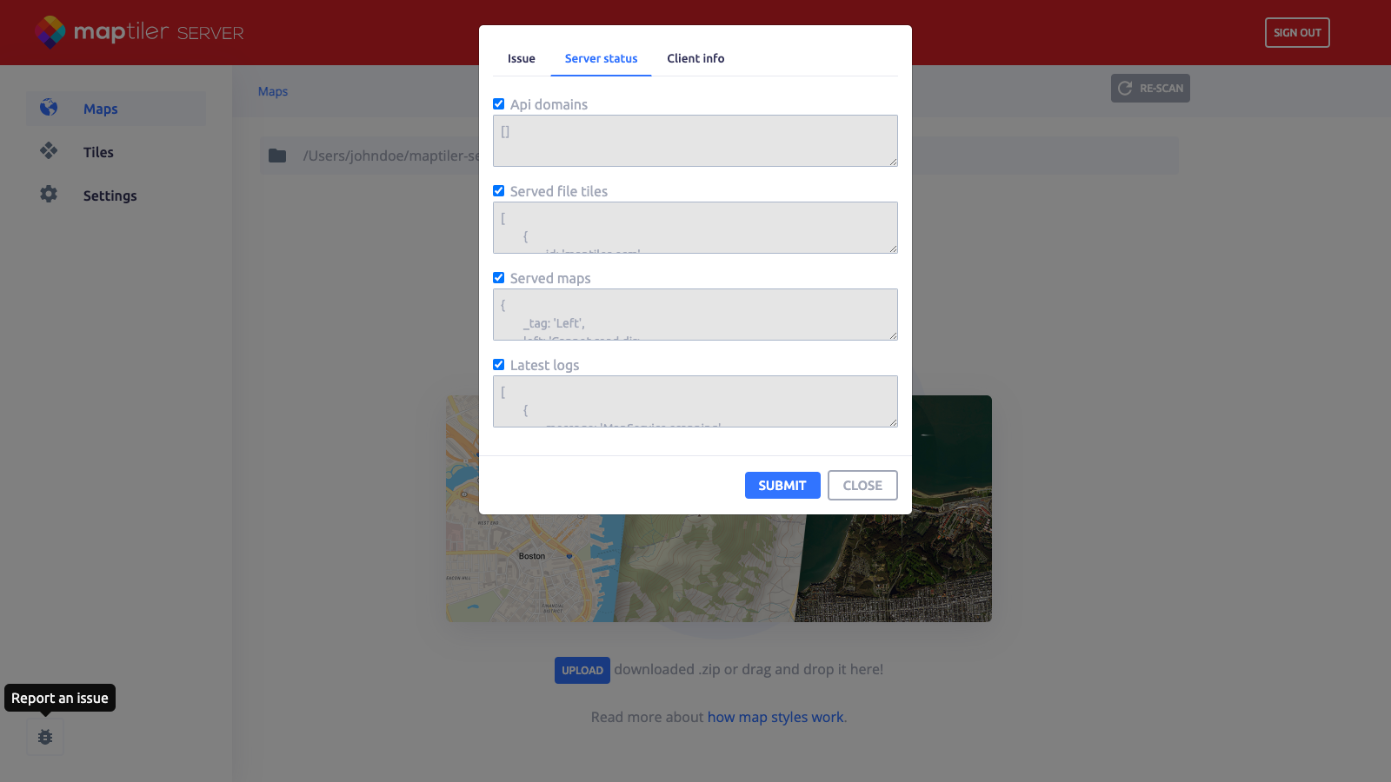
Task: Disable the Served maps checkbox
Action: [499, 278]
